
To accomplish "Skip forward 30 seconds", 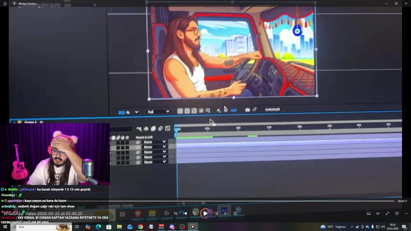I will coord(216,213).
